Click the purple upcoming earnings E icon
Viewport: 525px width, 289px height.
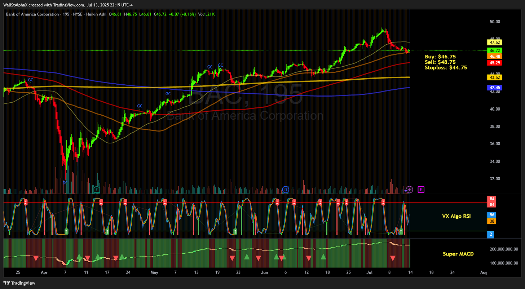tap(421, 189)
